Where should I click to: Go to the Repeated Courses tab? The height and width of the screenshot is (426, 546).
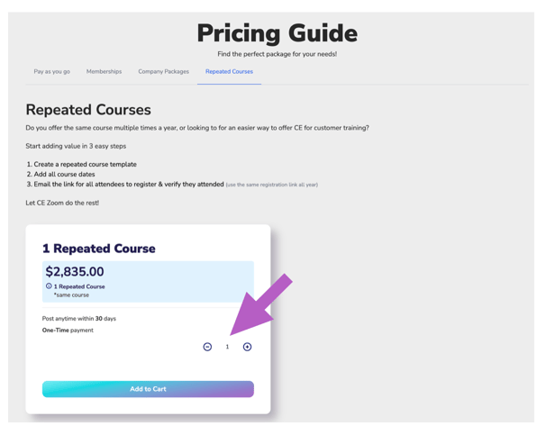pos(229,72)
